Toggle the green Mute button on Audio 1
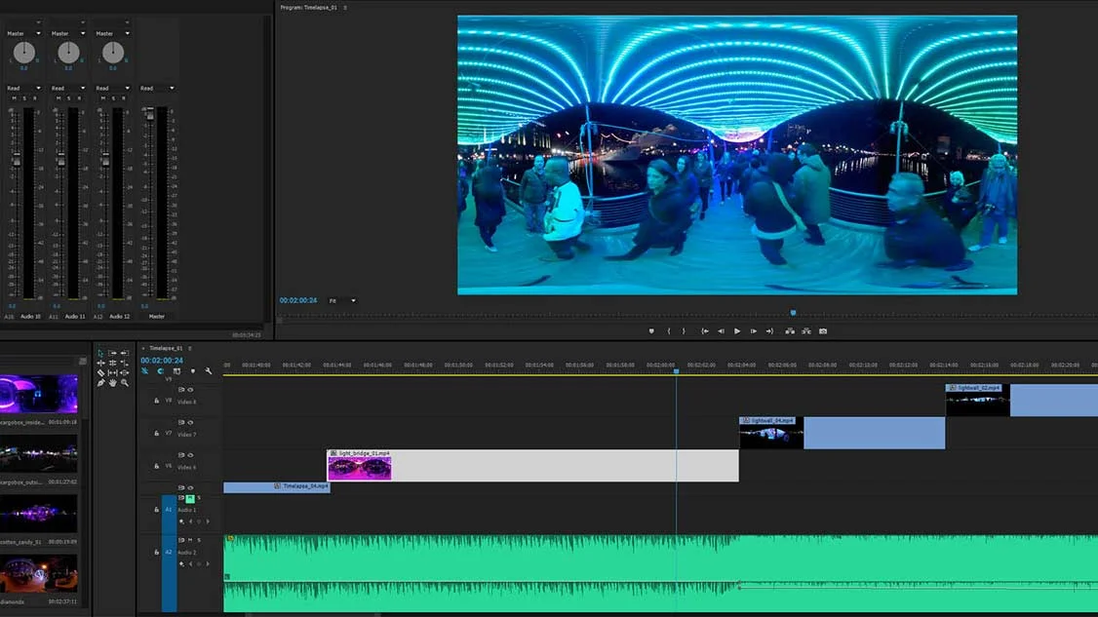1098x617 pixels. pos(190,499)
